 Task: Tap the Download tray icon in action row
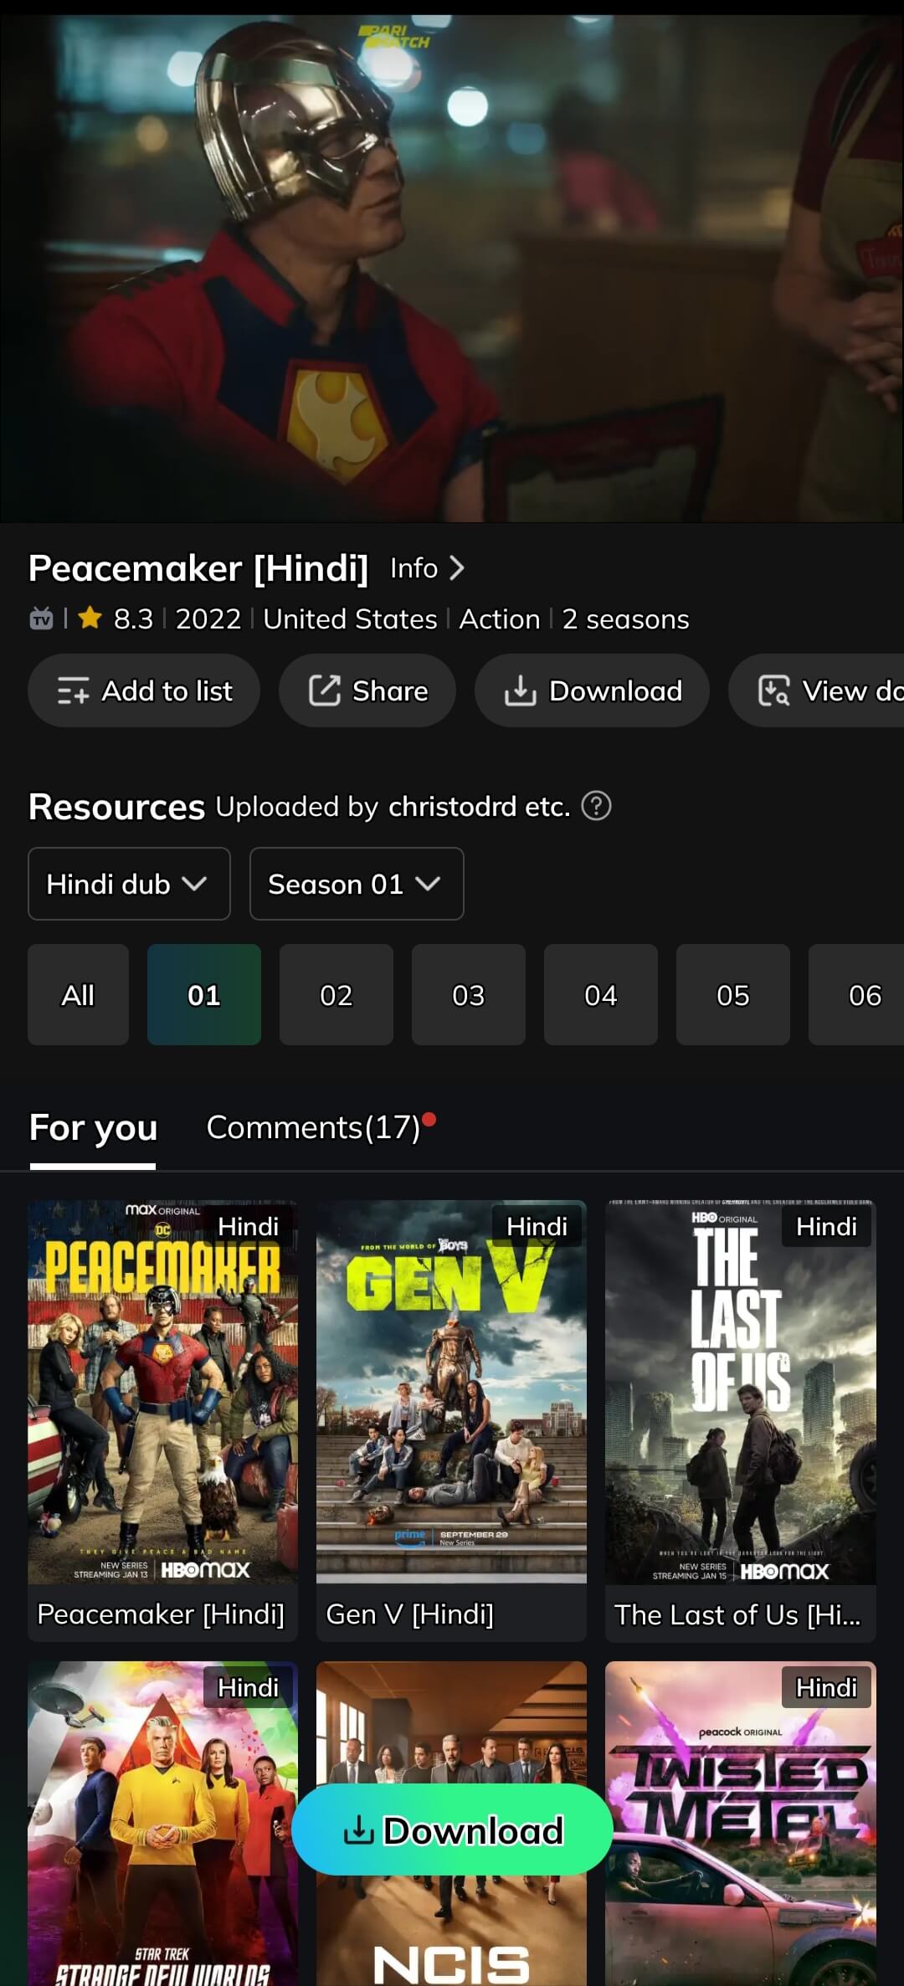coord(520,691)
